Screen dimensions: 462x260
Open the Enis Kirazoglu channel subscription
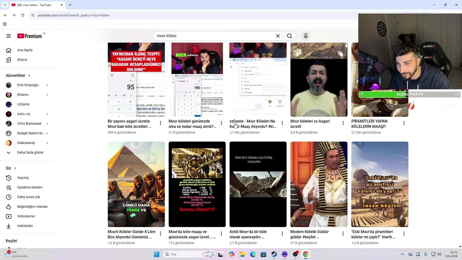point(27,85)
